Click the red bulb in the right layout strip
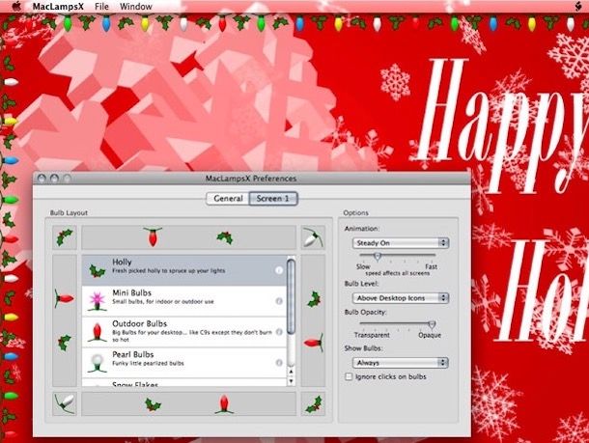The height and width of the screenshot is (443, 589). [314, 343]
